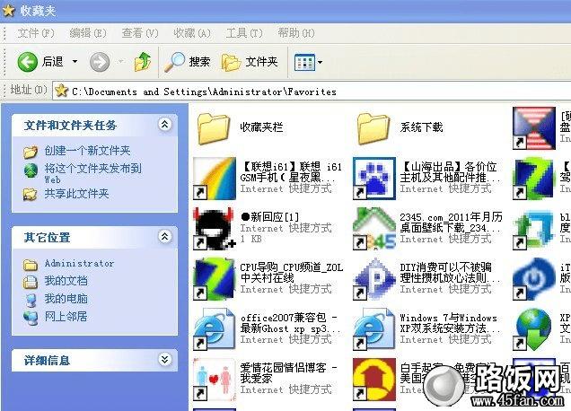
Task: Click the 创建一个新文件夹 folder icon
Action: pos(31,152)
